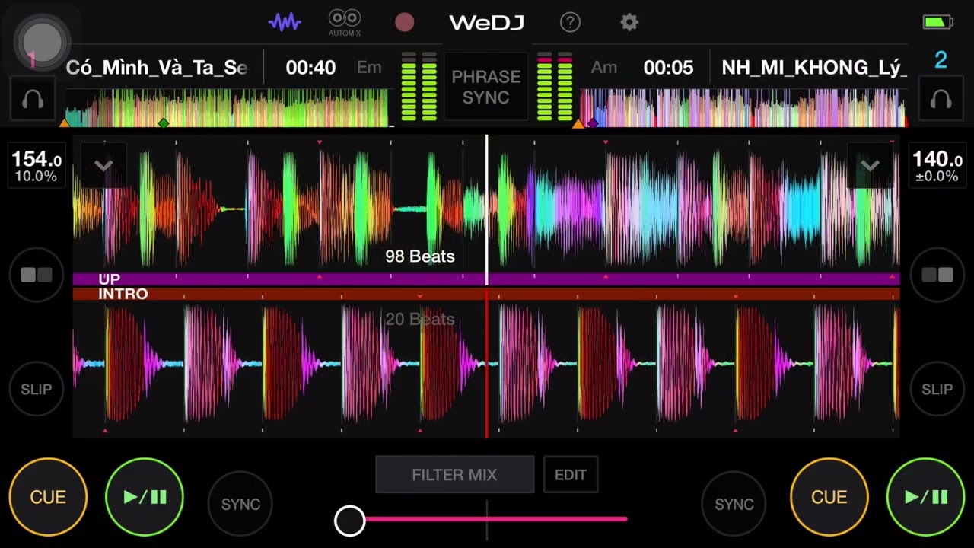Tap the purple waveform view icon
974x548 pixels.
pyautogui.click(x=285, y=22)
